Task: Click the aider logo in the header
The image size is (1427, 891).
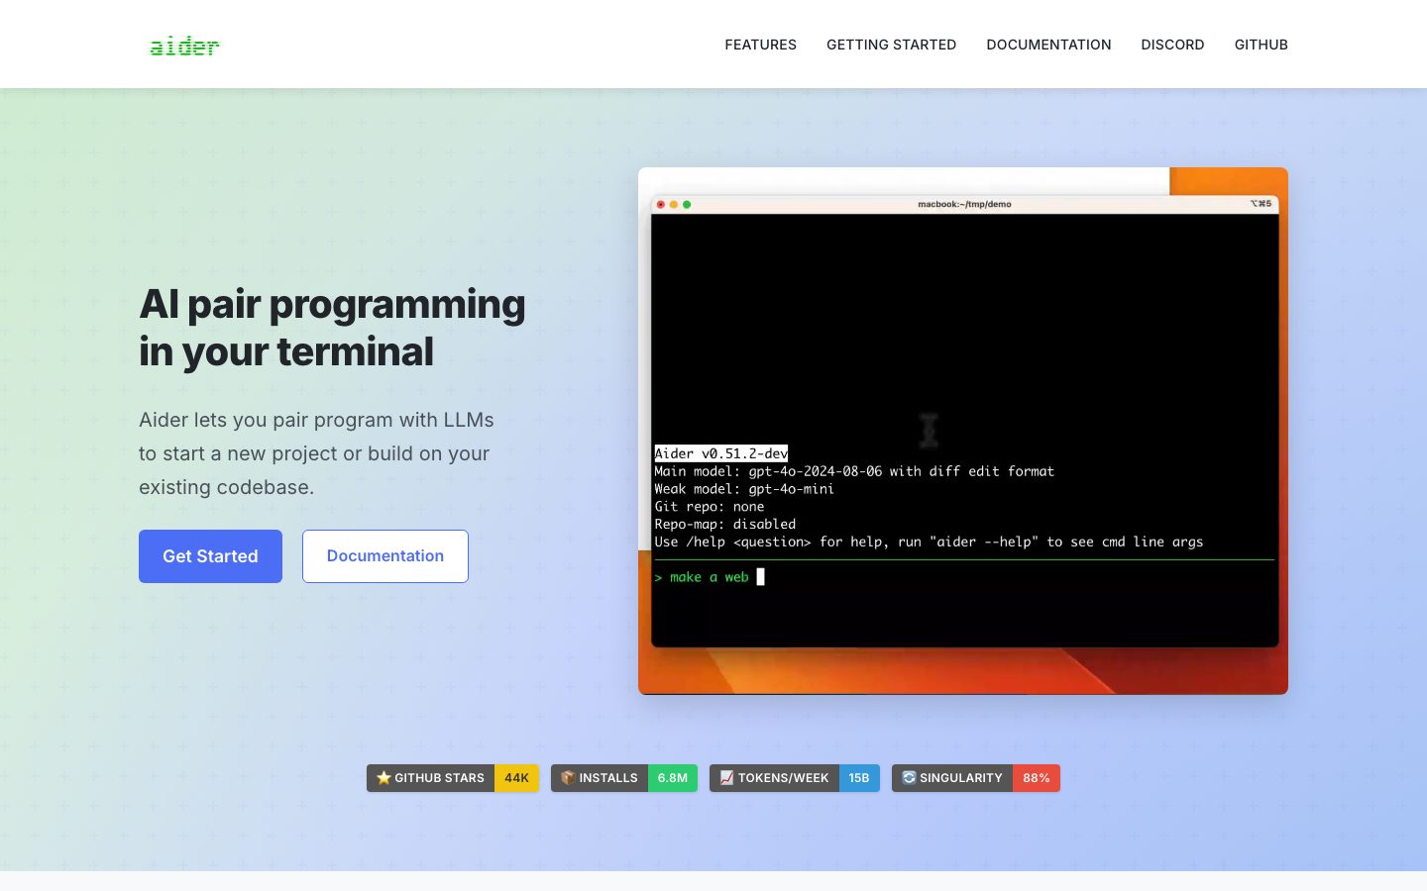Action: 184,46
